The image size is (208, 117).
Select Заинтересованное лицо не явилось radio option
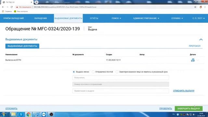point(117,72)
